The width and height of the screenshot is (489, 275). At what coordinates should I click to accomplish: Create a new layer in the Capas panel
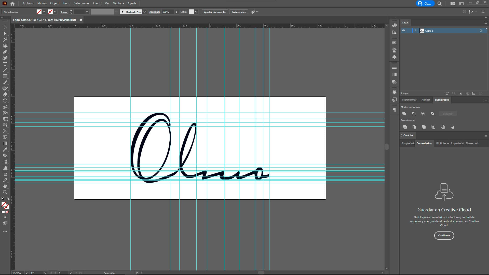point(474,93)
